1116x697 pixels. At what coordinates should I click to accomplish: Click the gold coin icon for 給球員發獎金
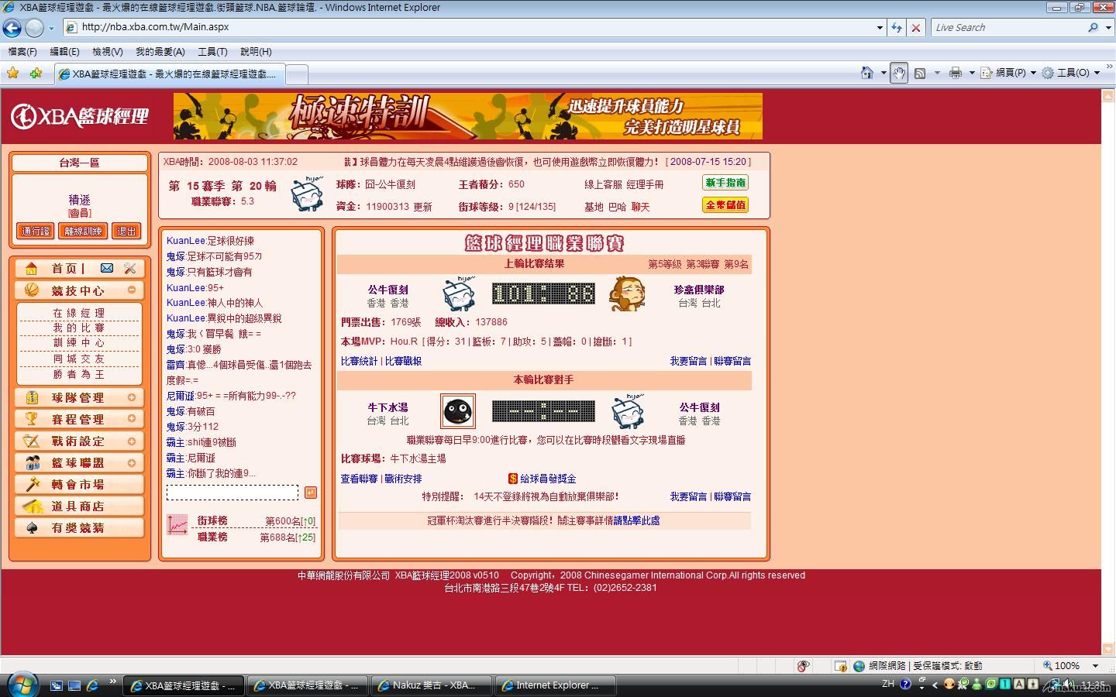coord(512,479)
